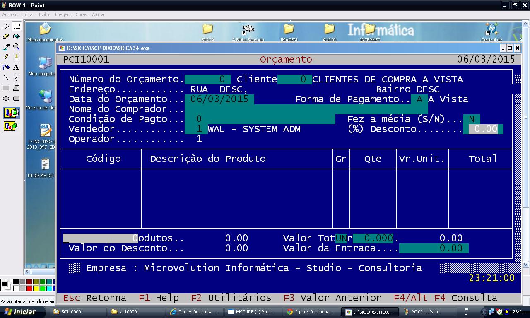Screen dimensions: 530x318
Task: Choose the olive color swatch
Action: tap(36, 282)
